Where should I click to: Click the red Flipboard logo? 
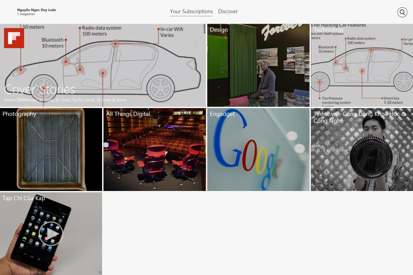point(14,38)
